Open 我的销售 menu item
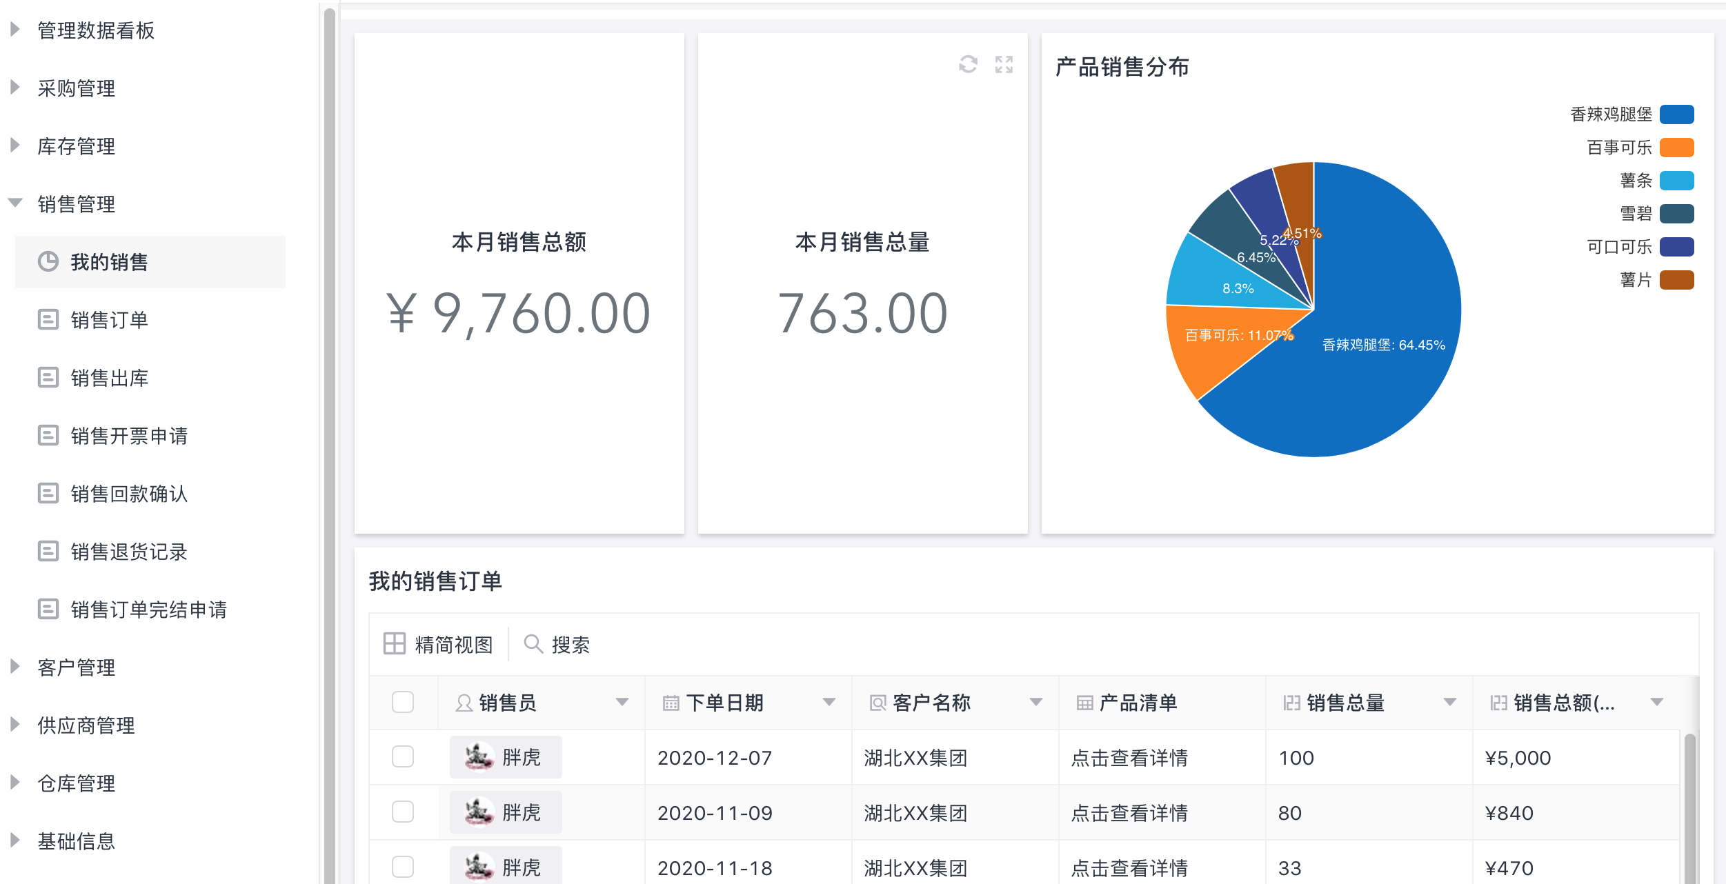1726x884 pixels. click(150, 262)
